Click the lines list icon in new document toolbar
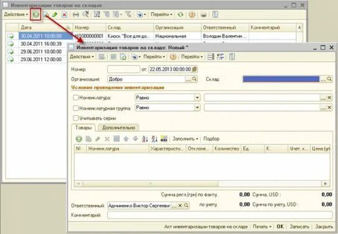This screenshot has width=338, height=234. pyautogui.click(x=211, y=57)
